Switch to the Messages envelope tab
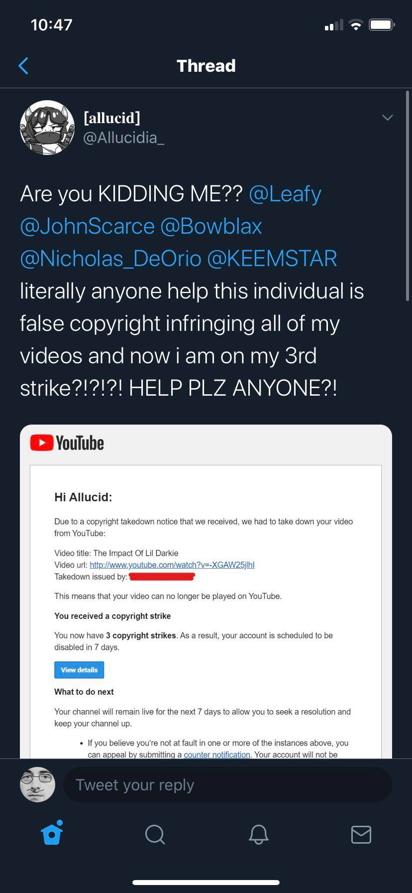The image size is (412, 893). (361, 835)
